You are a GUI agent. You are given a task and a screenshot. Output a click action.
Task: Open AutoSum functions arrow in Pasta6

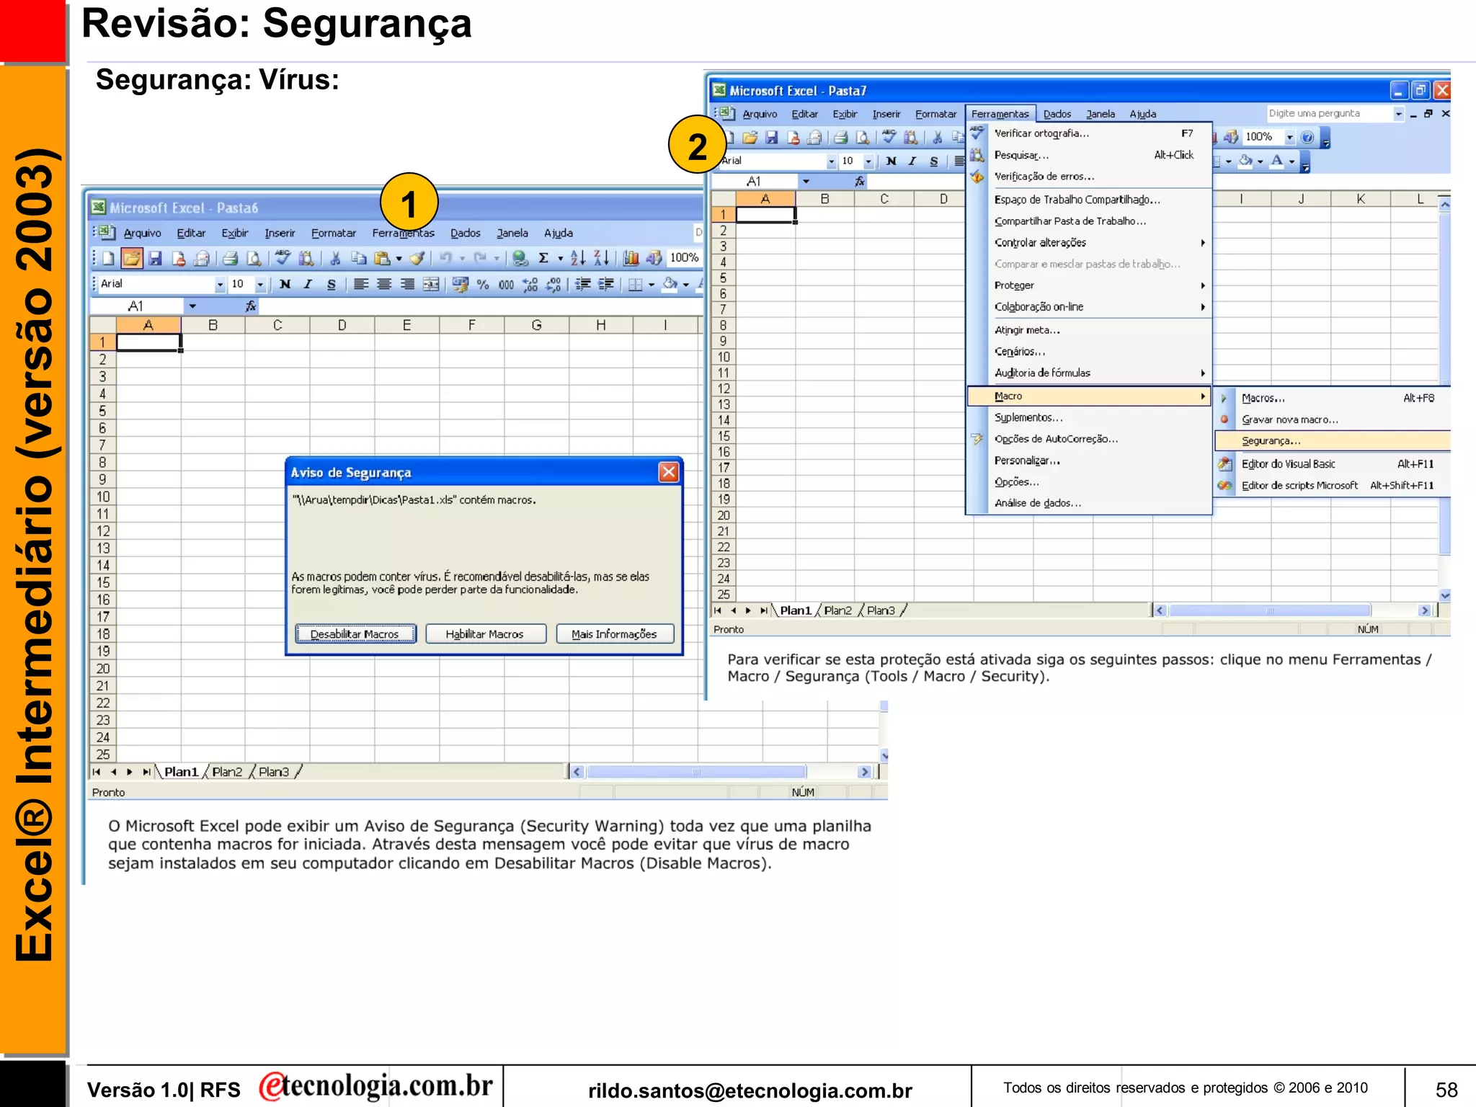560,259
